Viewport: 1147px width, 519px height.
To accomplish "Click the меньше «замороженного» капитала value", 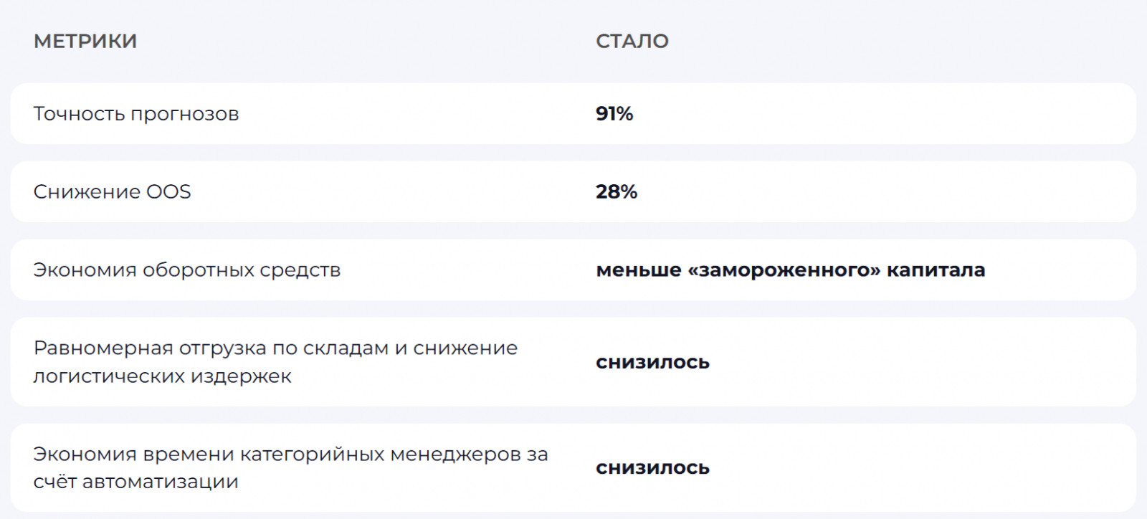I will coord(790,270).
